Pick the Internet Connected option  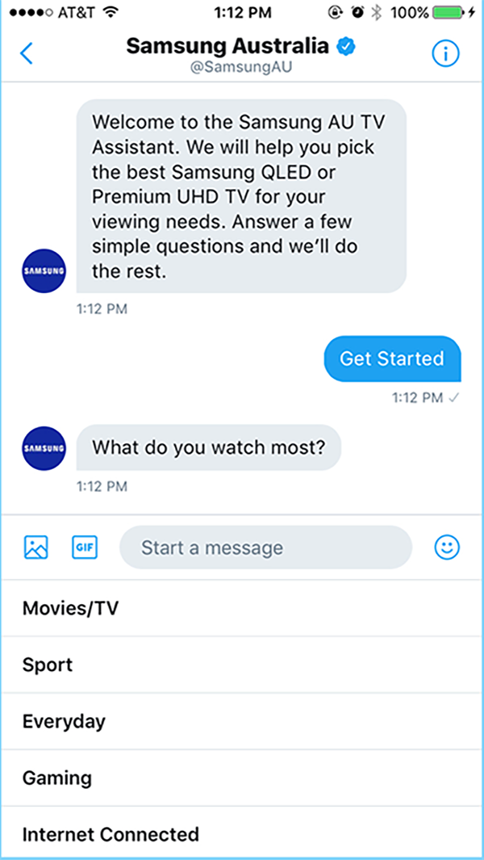[x=242, y=833]
